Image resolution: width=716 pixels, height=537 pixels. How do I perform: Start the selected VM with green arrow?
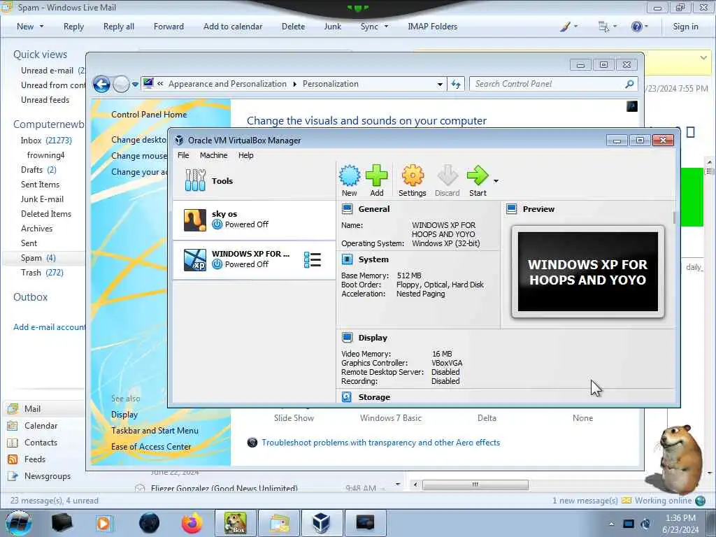coord(478,176)
